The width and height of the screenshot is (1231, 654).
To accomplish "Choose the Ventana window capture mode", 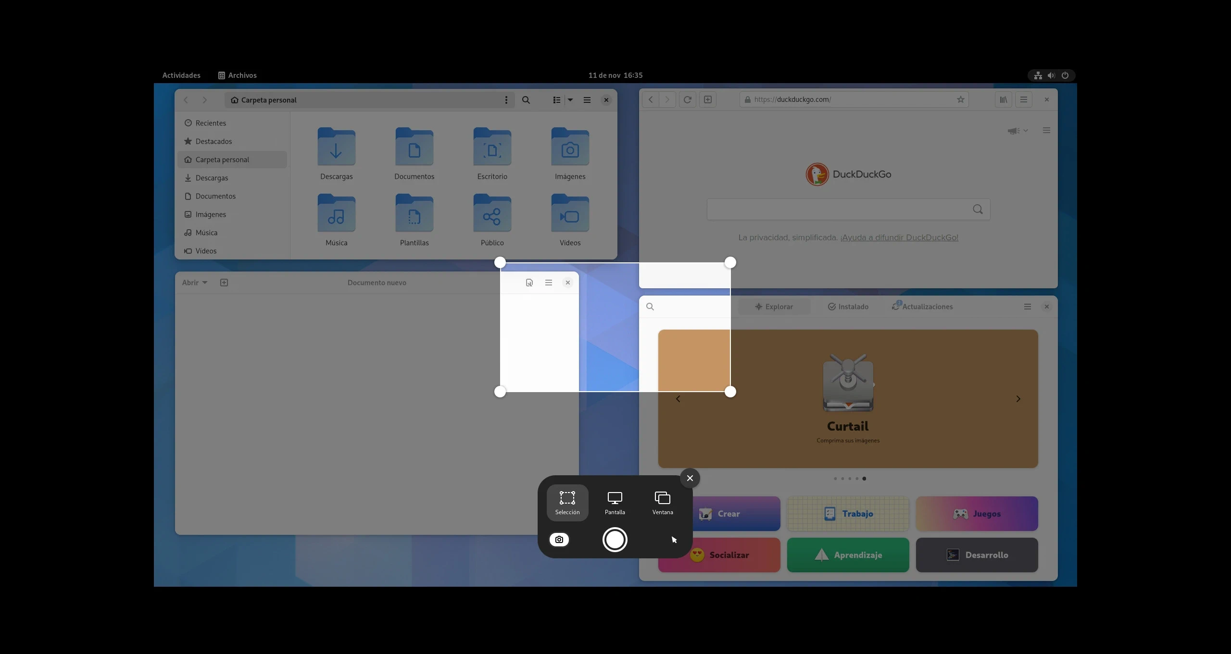I will point(662,503).
